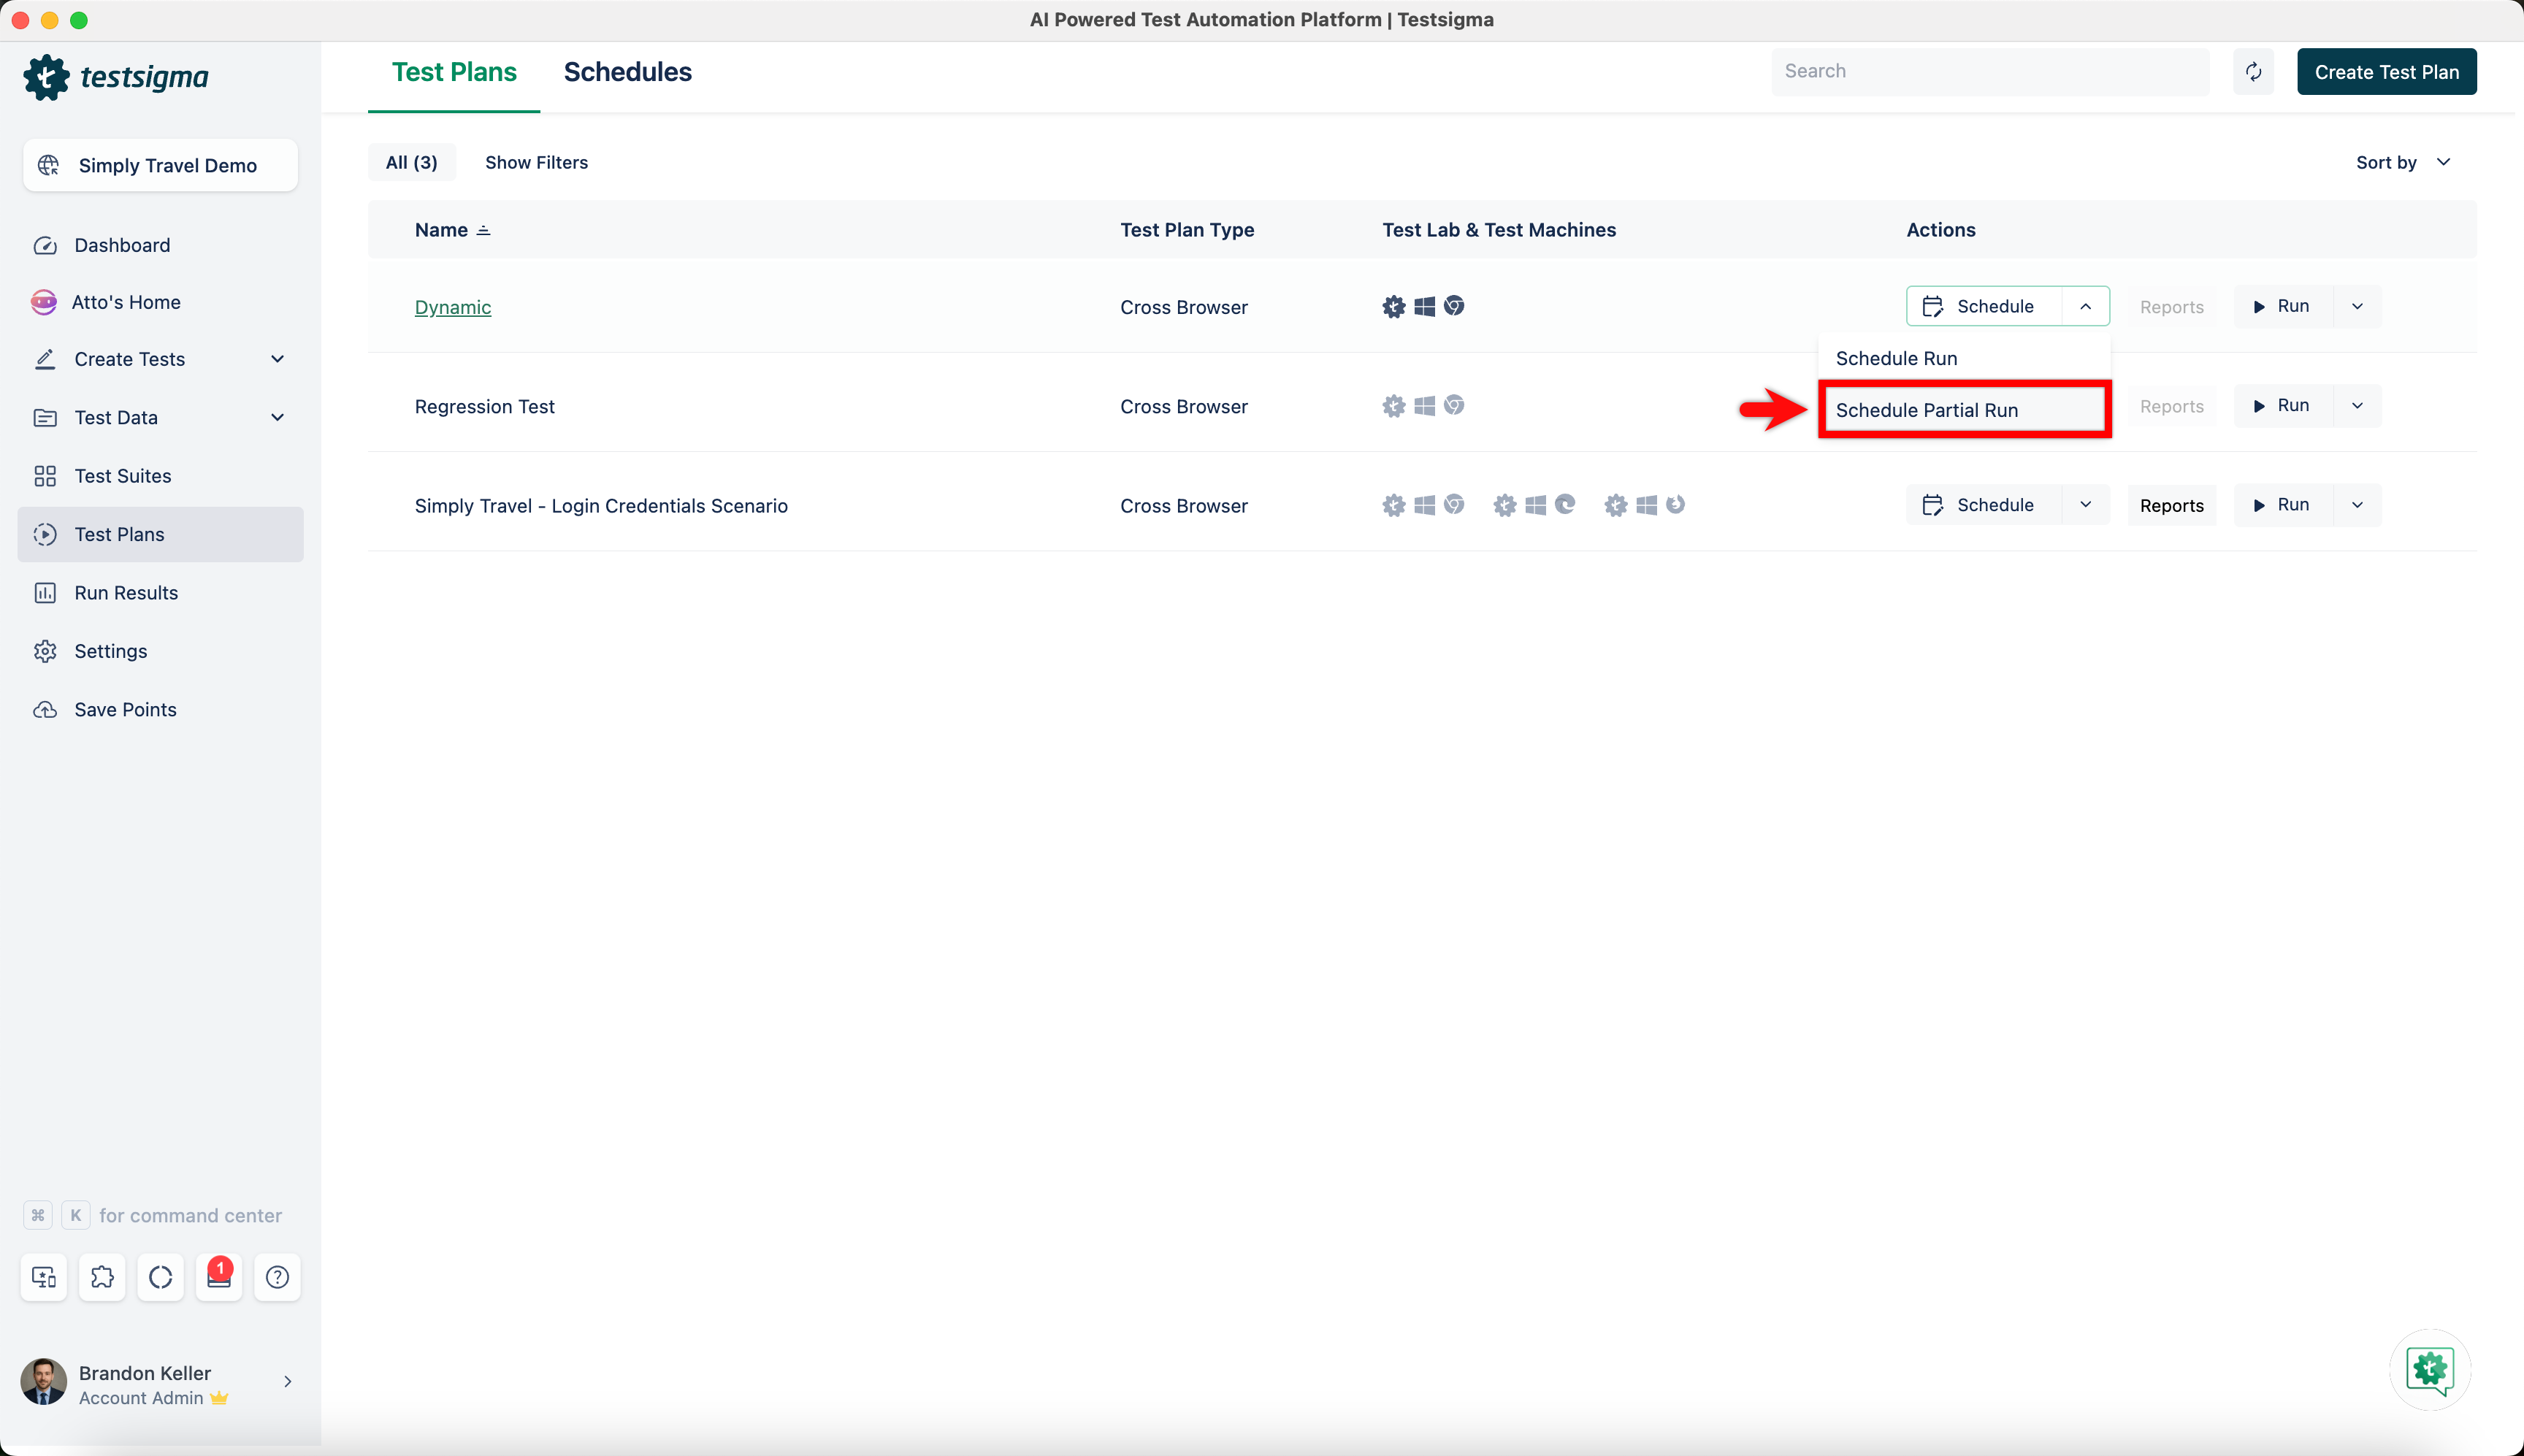Click the testsigma logo
Screen dimensions: 2524x1456
(x=116, y=77)
